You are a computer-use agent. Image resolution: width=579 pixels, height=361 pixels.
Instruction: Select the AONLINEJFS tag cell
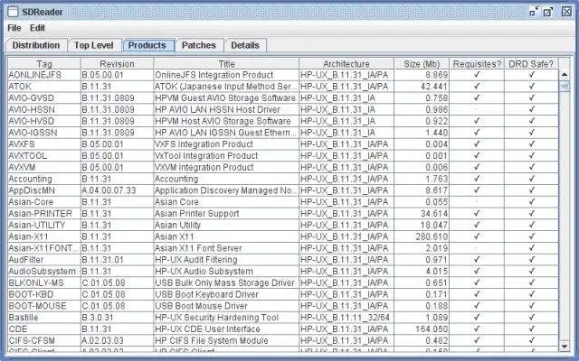(44, 75)
